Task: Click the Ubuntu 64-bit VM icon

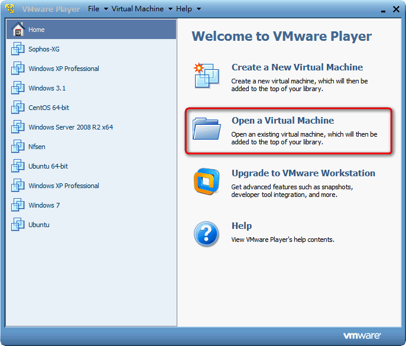Action: coord(18,166)
